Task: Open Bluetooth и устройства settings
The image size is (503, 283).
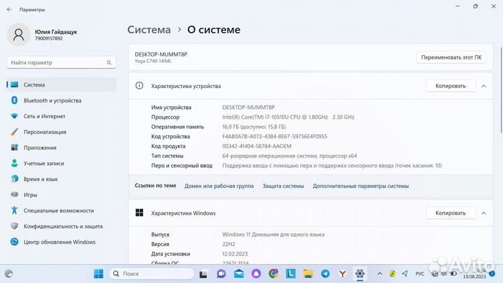Action: pyautogui.click(x=61, y=101)
